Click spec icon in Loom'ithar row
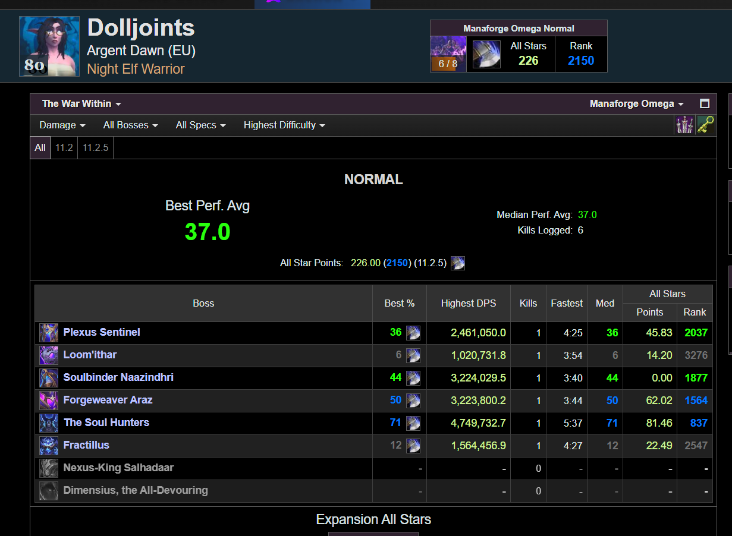The width and height of the screenshot is (732, 536). 413,355
